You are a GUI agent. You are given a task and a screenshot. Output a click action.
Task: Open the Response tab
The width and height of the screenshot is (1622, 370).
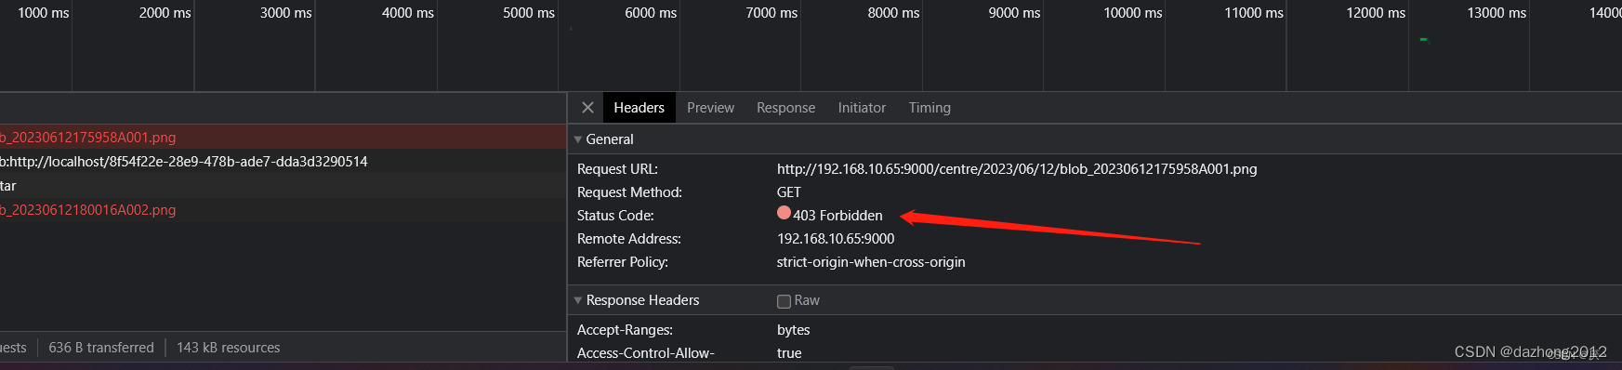785,108
